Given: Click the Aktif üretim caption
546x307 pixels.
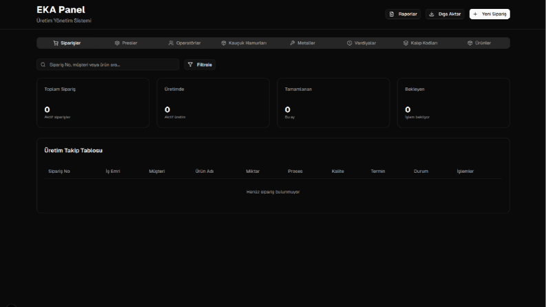Looking at the screenshot, I should [175, 117].
